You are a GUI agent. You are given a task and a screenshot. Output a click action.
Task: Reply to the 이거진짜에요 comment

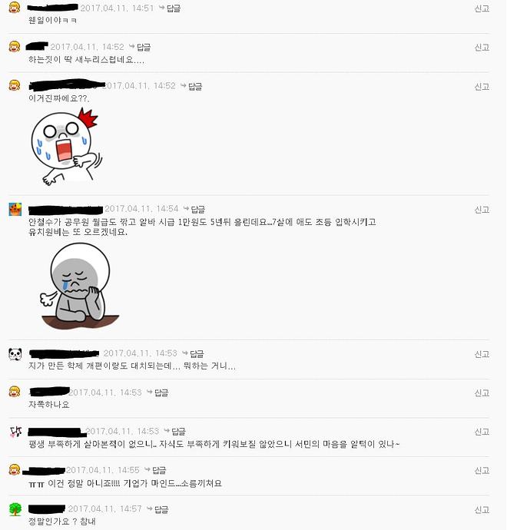pyautogui.click(x=191, y=86)
